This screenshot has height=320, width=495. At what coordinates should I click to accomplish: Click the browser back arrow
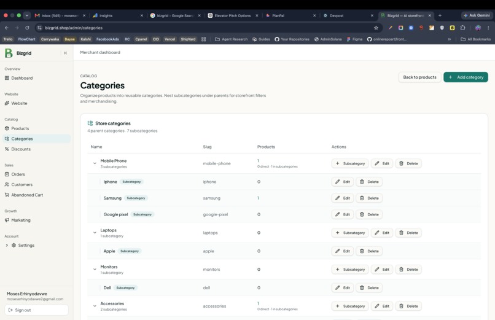coord(7,28)
